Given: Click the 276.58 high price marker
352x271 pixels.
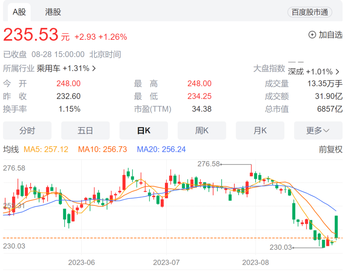Looking at the screenshot, I should point(209,164).
